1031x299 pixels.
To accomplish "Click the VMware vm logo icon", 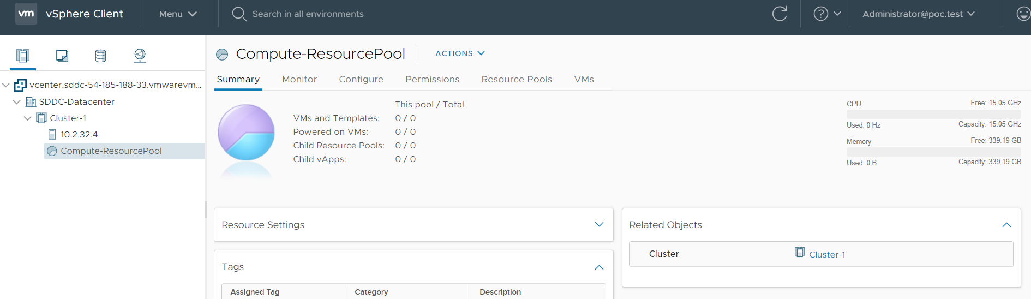I will coord(26,14).
